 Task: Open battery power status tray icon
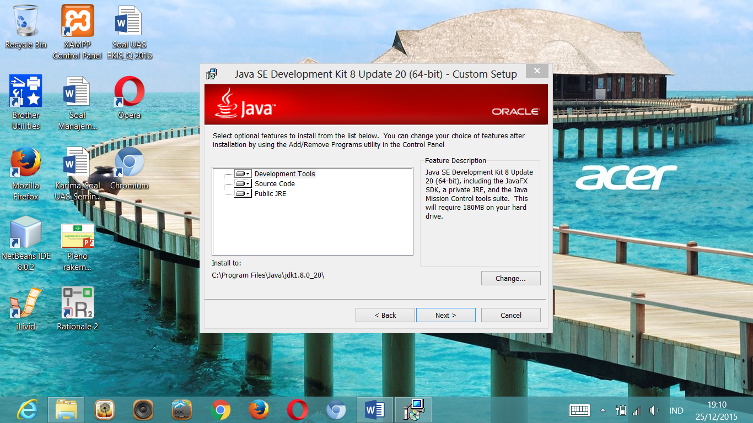[620, 410]
